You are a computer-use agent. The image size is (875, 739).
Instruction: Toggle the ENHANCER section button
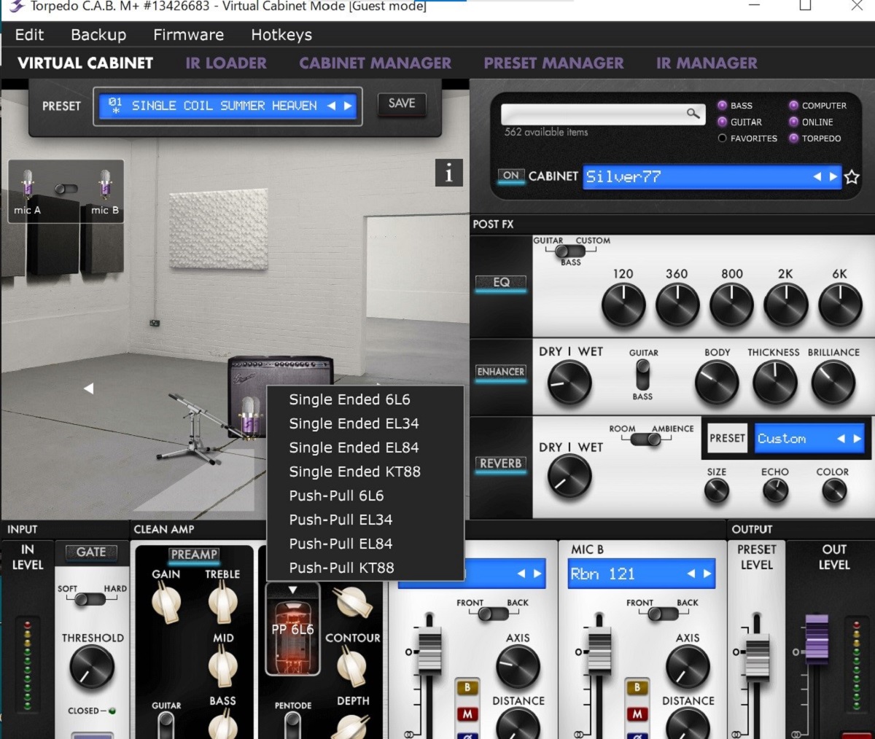point(501,372)
